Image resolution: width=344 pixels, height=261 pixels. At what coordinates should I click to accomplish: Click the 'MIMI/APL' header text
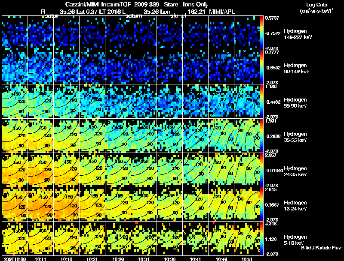[x=222, y=12]
